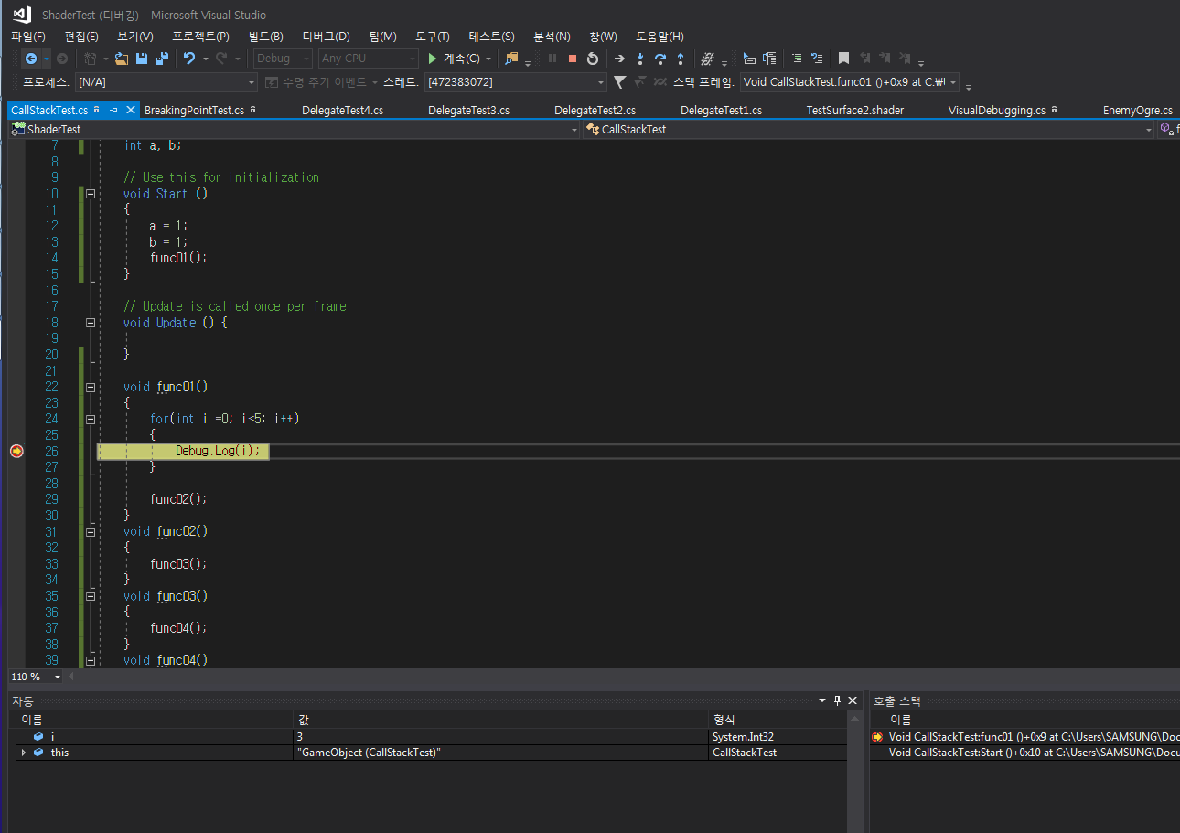Switch to TestSurface2.shader tab
The width and height of the screenshot is (1180, 833).
854,110
